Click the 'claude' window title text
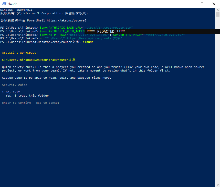Screen dimensions: 220x187 [13, 4]
